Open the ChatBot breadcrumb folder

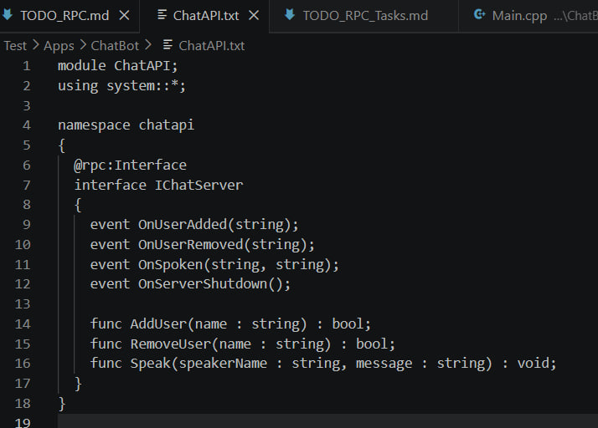115,46
